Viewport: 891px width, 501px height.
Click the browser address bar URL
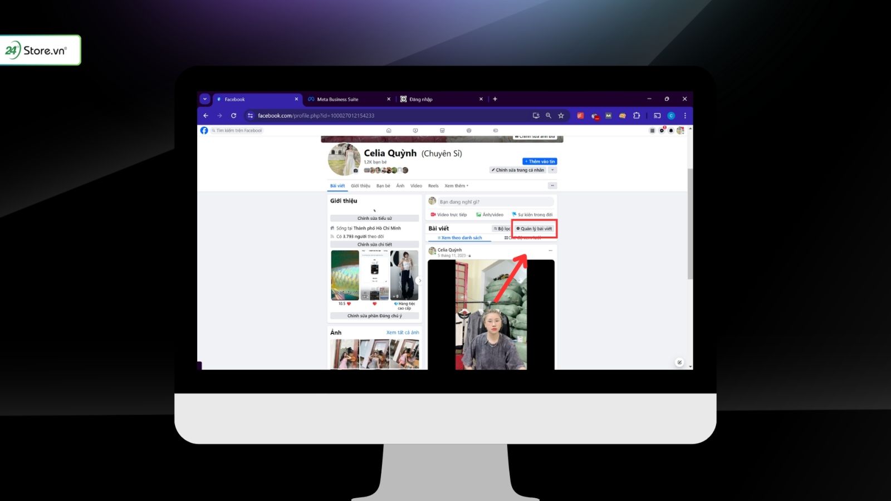316,115
